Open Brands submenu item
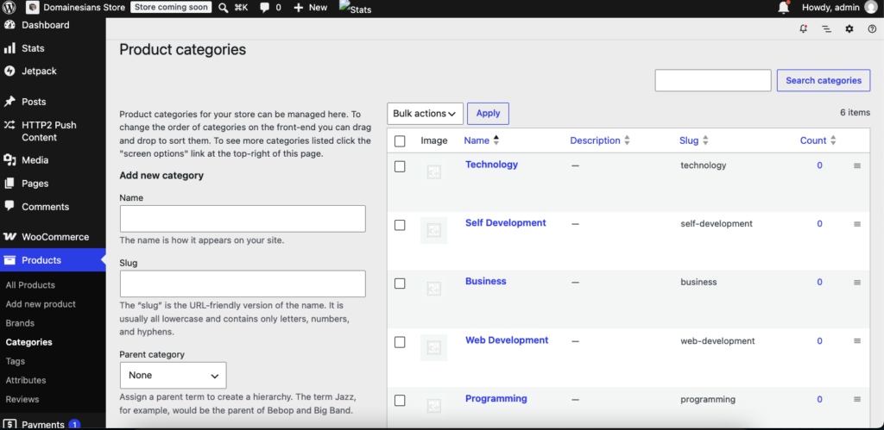 [21, 324]
